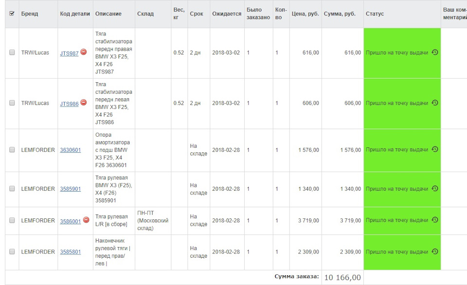Click price 616,00 in Цена column
Viewport: 467px width, 285px height.
[x=311, y=53]
